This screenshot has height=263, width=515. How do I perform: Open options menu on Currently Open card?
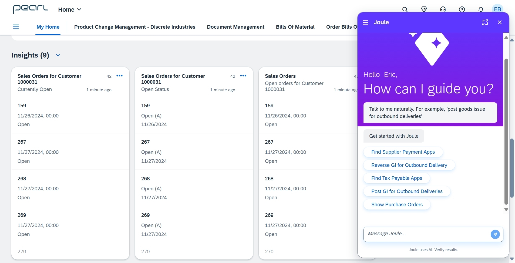pos(119,76)
